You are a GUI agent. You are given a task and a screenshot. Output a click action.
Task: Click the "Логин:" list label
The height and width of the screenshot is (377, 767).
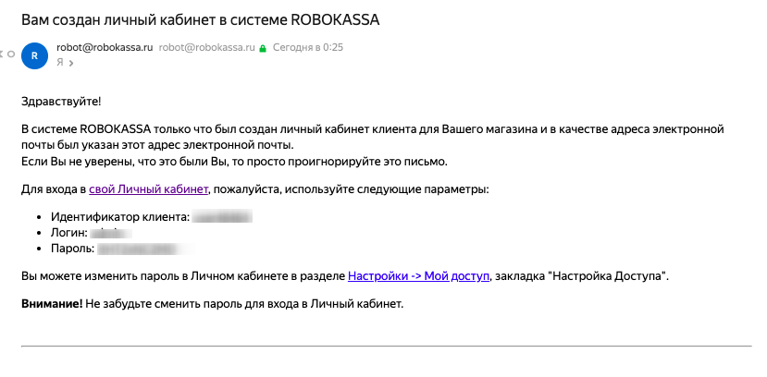(69, 233)
